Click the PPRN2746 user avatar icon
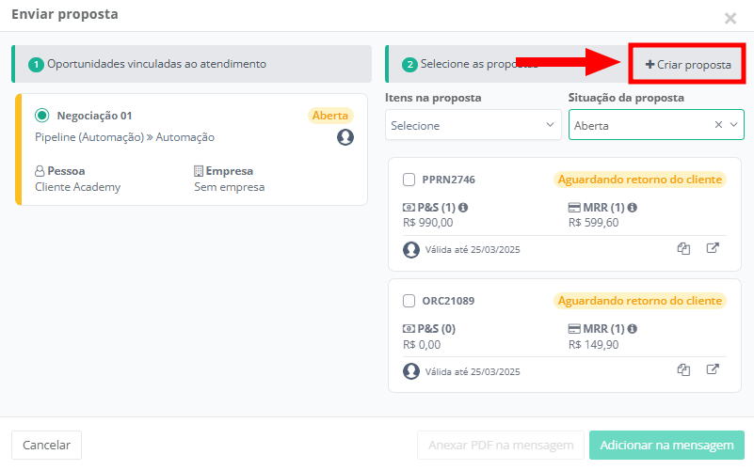Screen dimensions: 754x470 411,250
